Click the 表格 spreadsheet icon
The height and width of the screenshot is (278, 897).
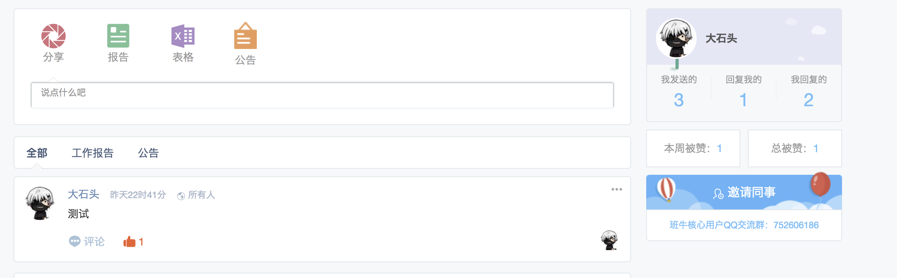coord(183,37)
